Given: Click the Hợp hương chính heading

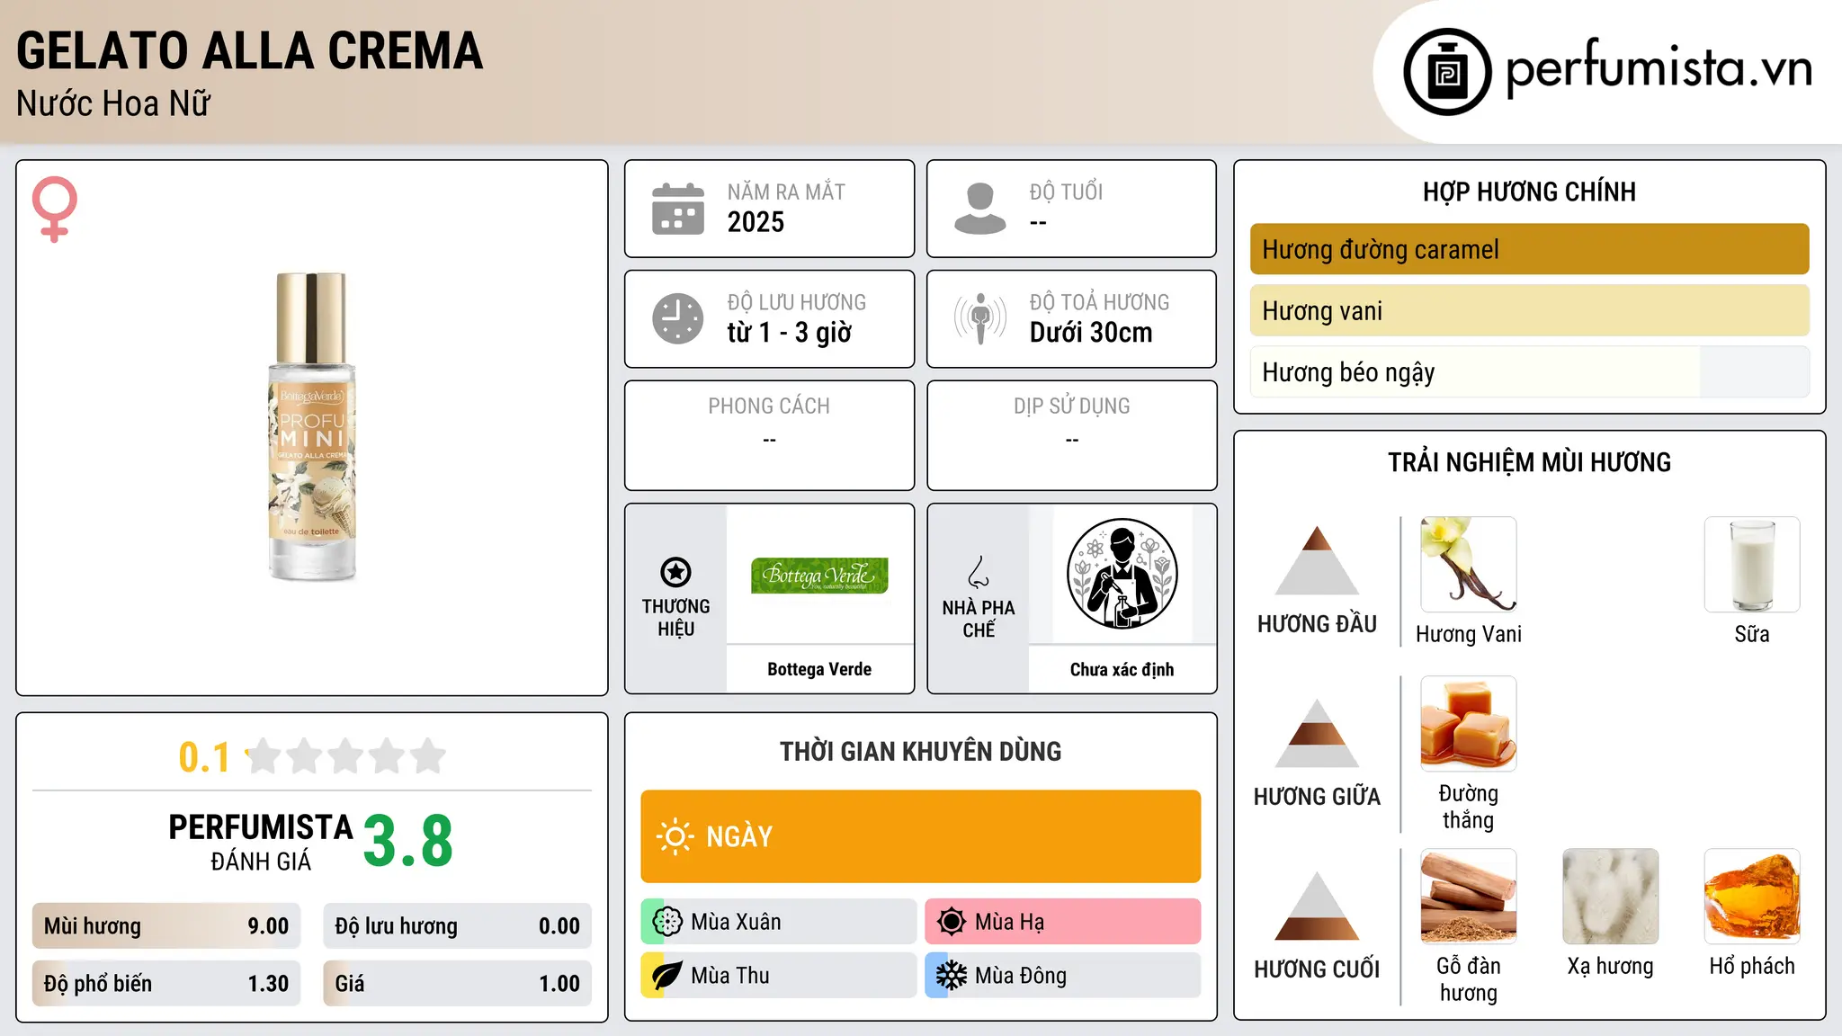Looking at the screenshot, I should [1529, 192].
